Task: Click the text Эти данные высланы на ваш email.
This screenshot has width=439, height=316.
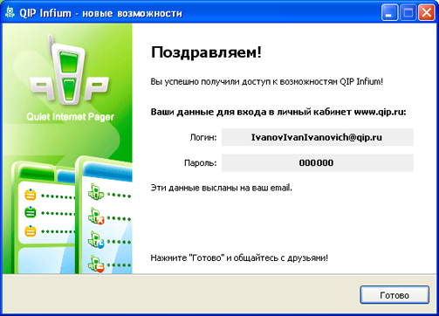Action: point(221,188)
